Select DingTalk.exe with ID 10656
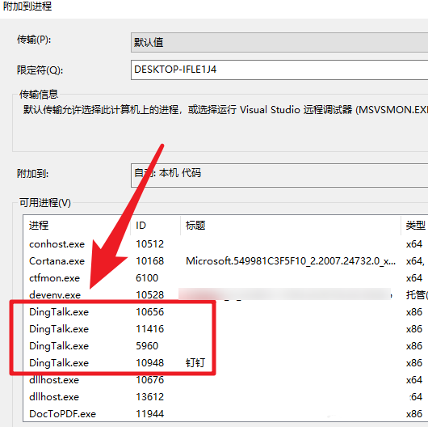 click(226, 312)
